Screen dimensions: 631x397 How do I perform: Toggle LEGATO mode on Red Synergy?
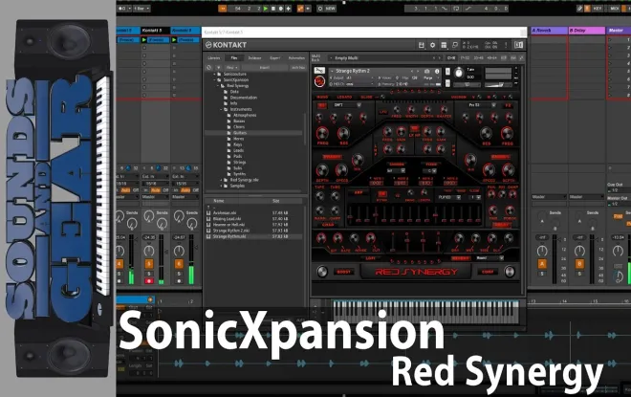pos(344,97)
